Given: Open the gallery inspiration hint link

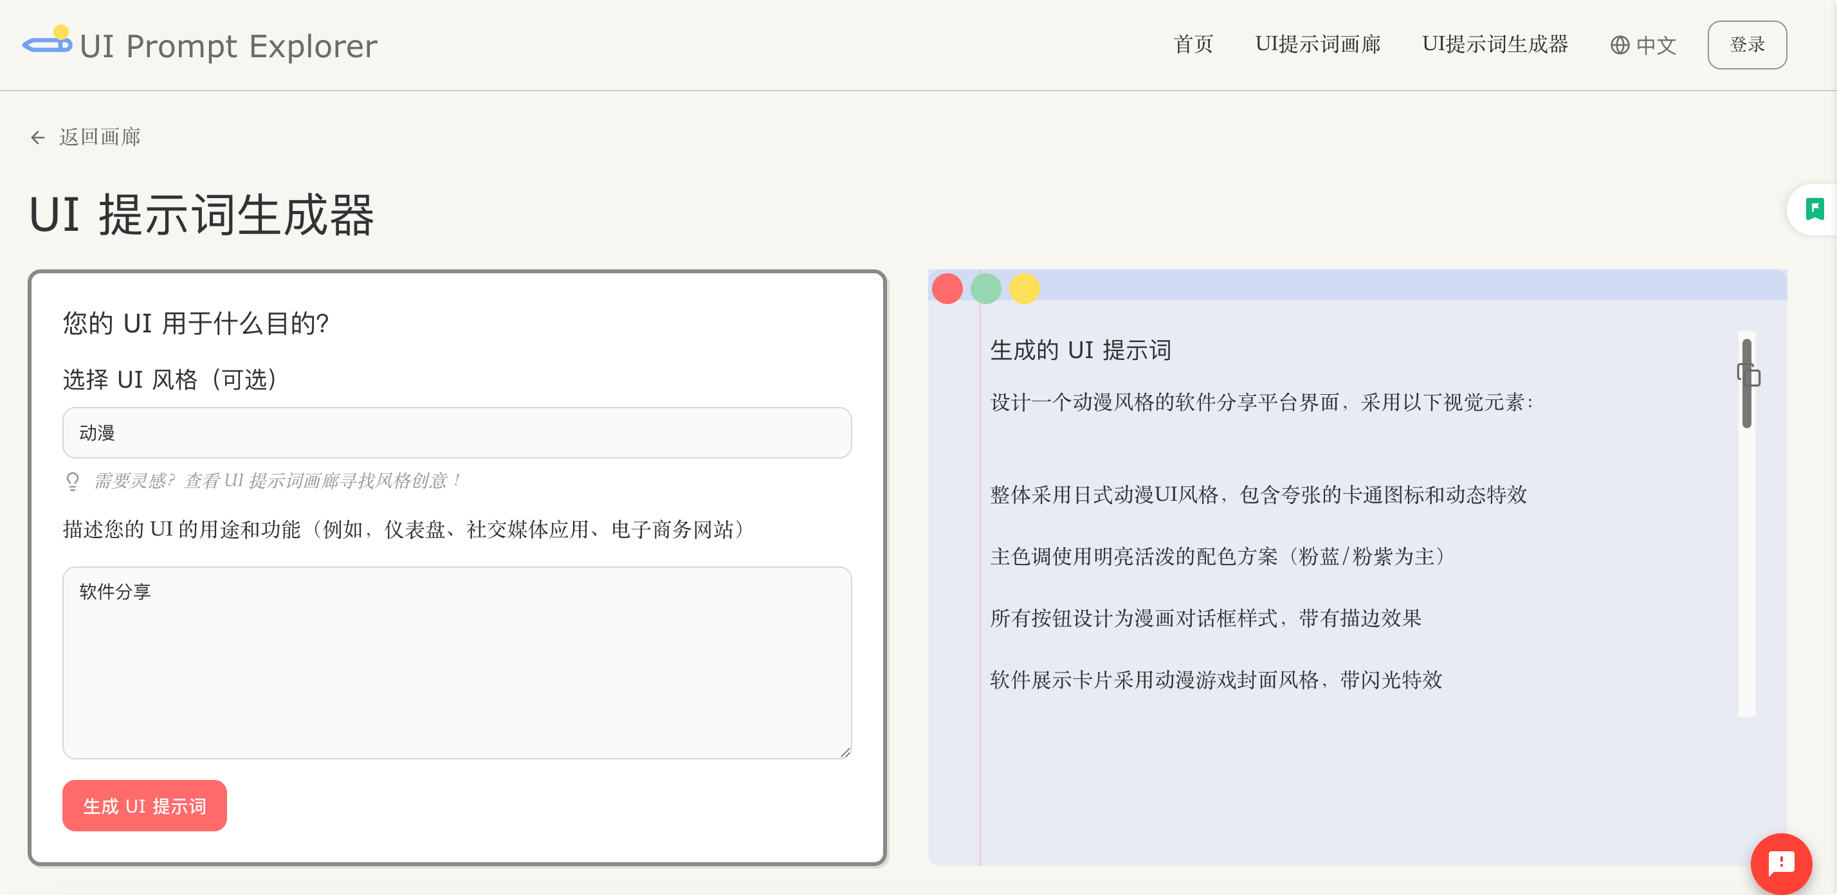Looking at the screenshot, I should click(278, 481).
